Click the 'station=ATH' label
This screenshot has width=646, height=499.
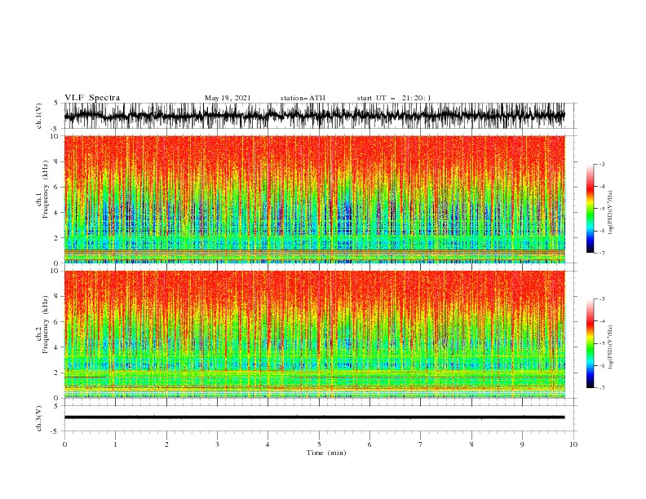pyautogui.click(x=303, y=98)
